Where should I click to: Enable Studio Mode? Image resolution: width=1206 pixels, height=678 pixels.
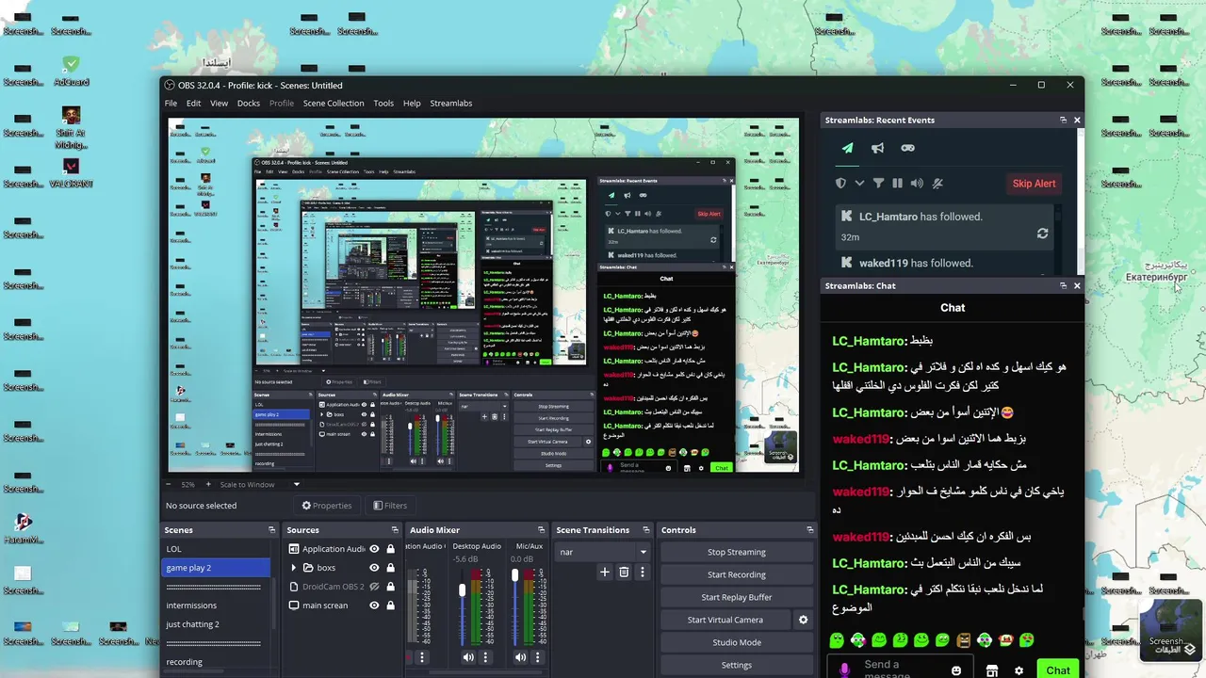click(737, 642)
